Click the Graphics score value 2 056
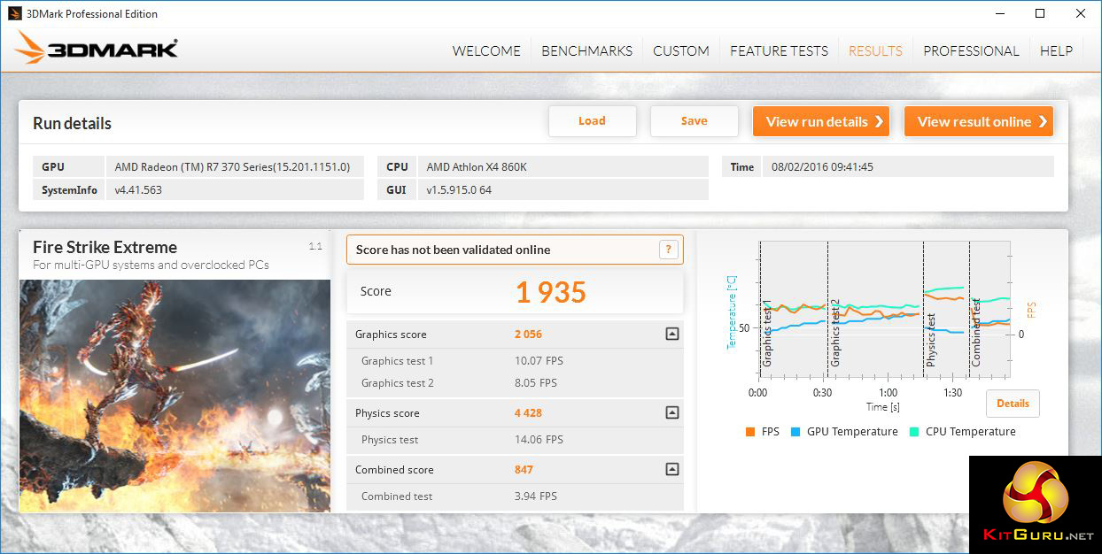Screen dimensions: 1102x554 [x=528, y=335]
